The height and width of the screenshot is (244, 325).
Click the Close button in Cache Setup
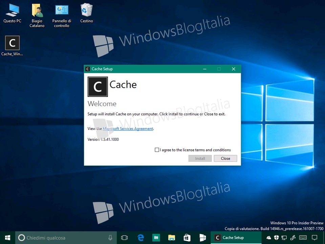pos(225,159)
